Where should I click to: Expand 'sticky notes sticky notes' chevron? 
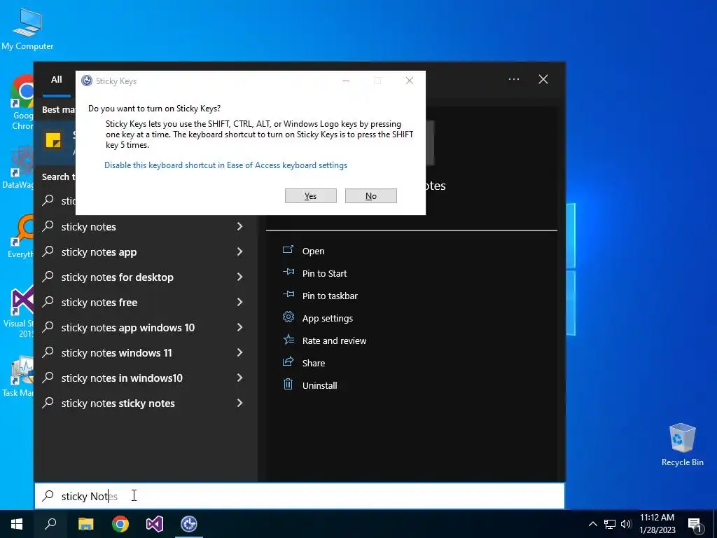(239, 403)
